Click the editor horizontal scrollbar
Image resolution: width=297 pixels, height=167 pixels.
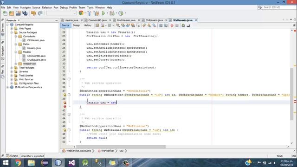(x=121, y=147)
